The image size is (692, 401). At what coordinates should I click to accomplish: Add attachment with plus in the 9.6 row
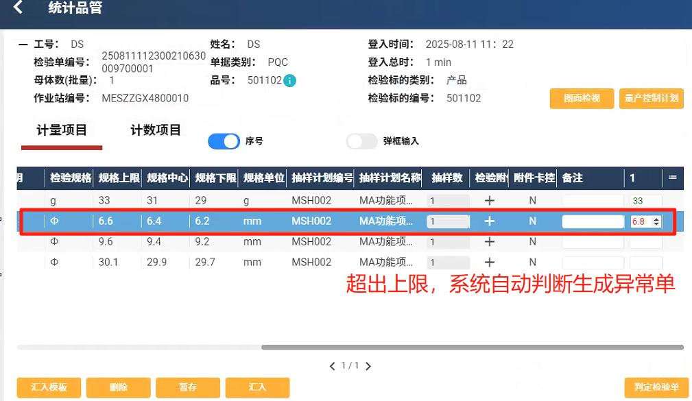pos(490,242)
